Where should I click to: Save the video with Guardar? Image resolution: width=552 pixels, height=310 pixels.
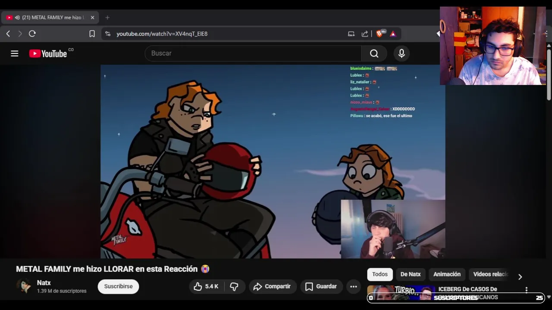click(321, 286)
